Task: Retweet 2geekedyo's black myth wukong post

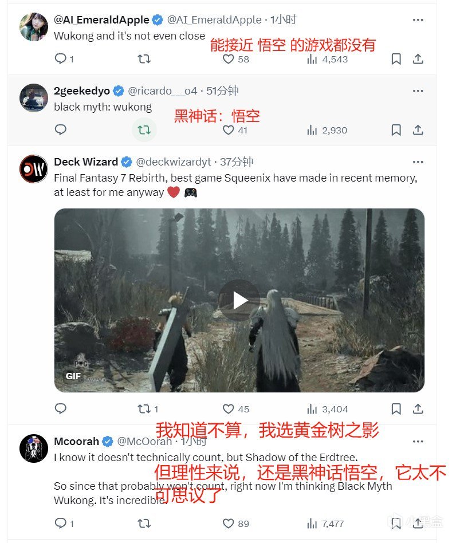Action: (144, 130)
